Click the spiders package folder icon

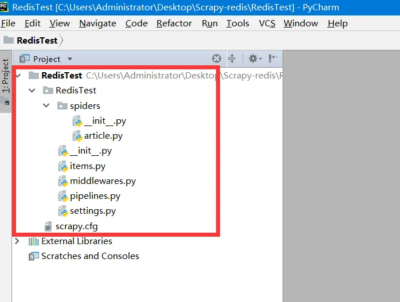62,105
